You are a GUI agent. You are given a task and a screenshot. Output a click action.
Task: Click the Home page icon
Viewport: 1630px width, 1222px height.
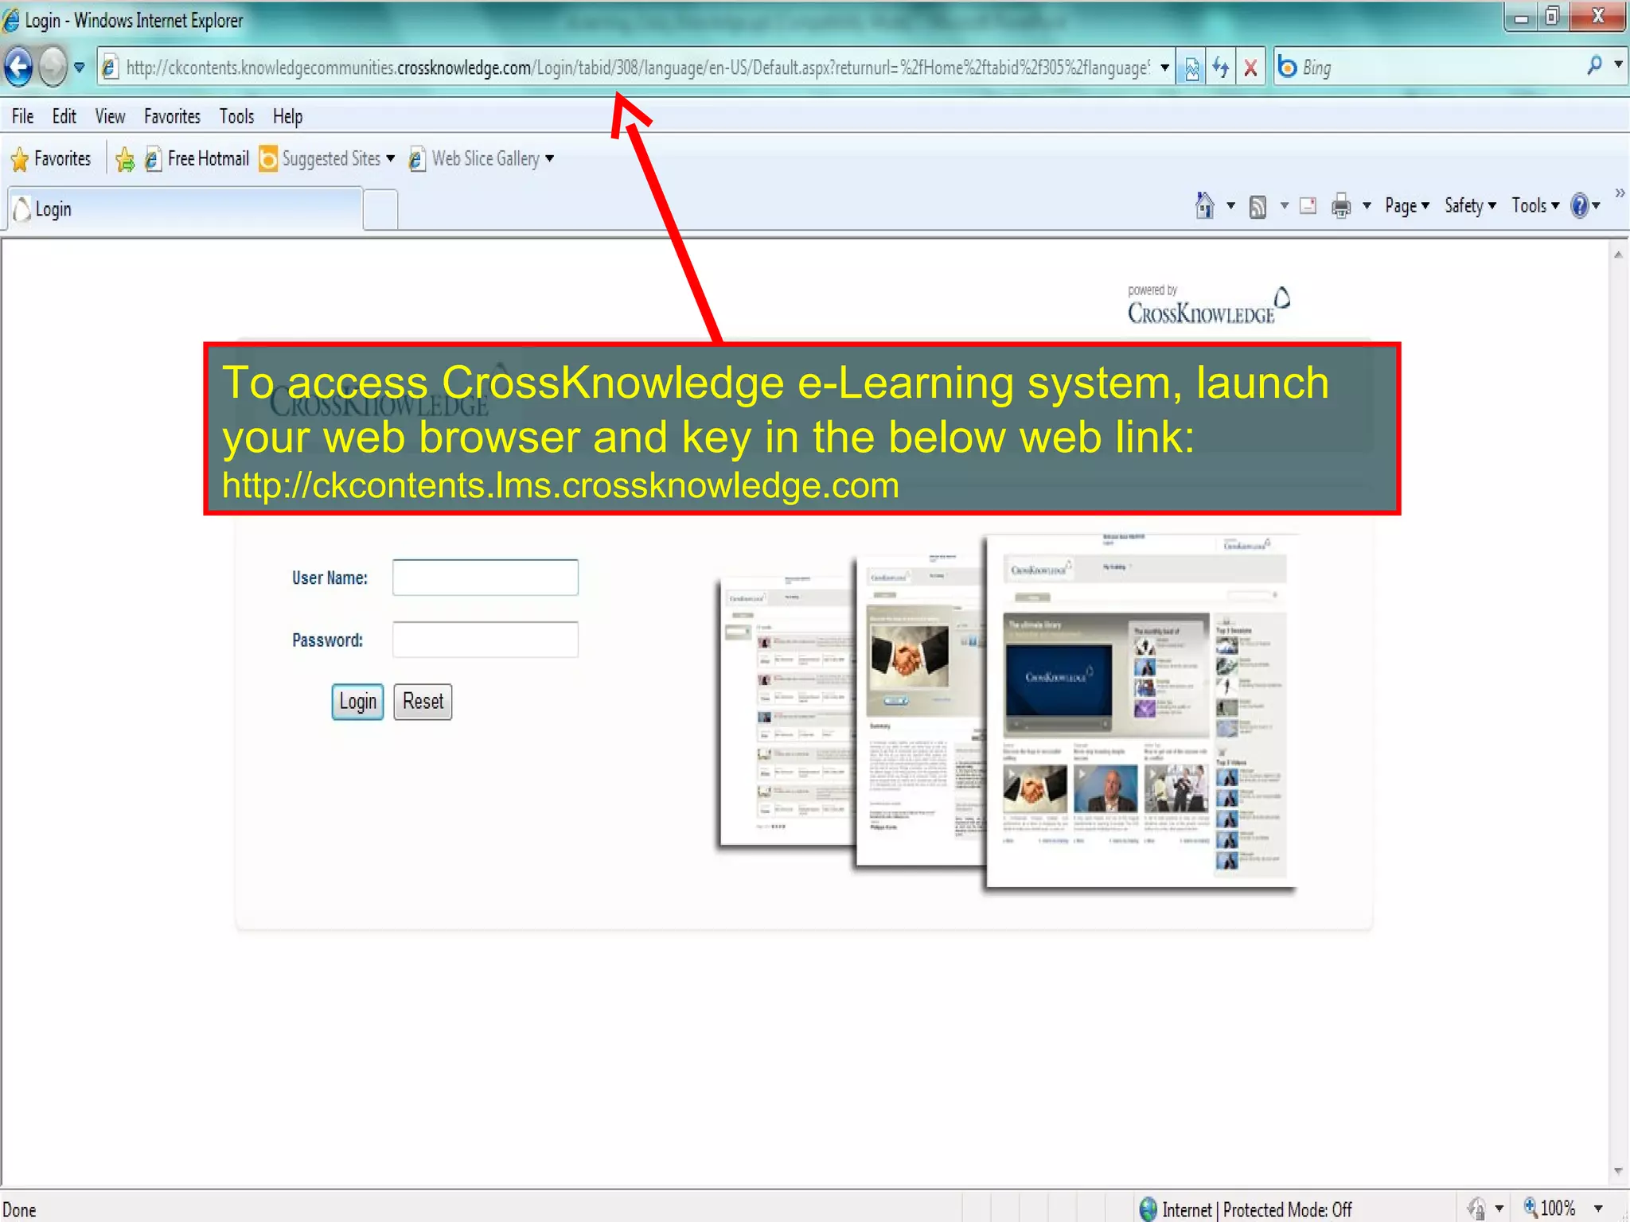point(1204,206)
